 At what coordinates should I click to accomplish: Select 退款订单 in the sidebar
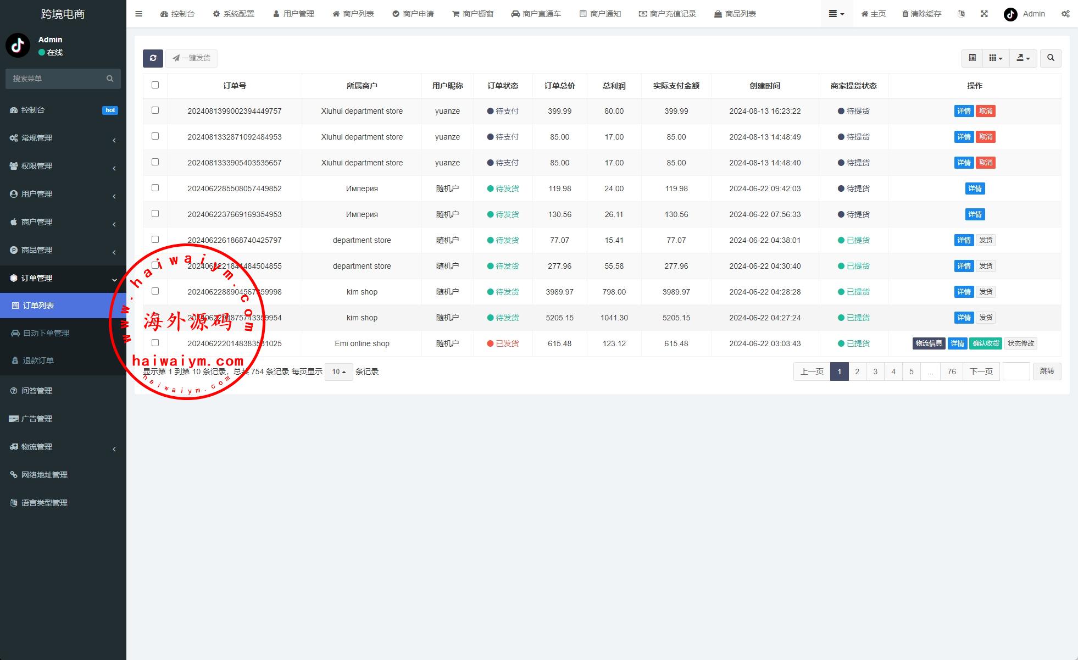pos(38,360)
